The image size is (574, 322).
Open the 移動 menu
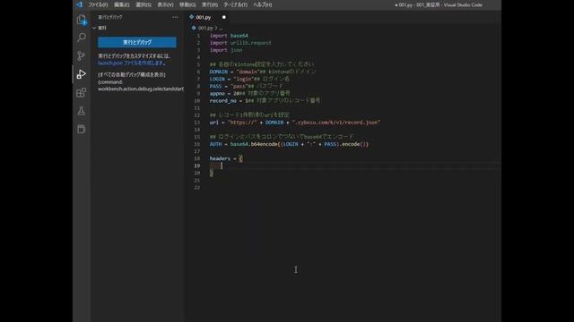(187, 4)
